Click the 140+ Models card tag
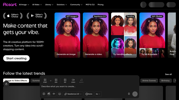This screenshot has width=179, height=100. tap(157, 16)
